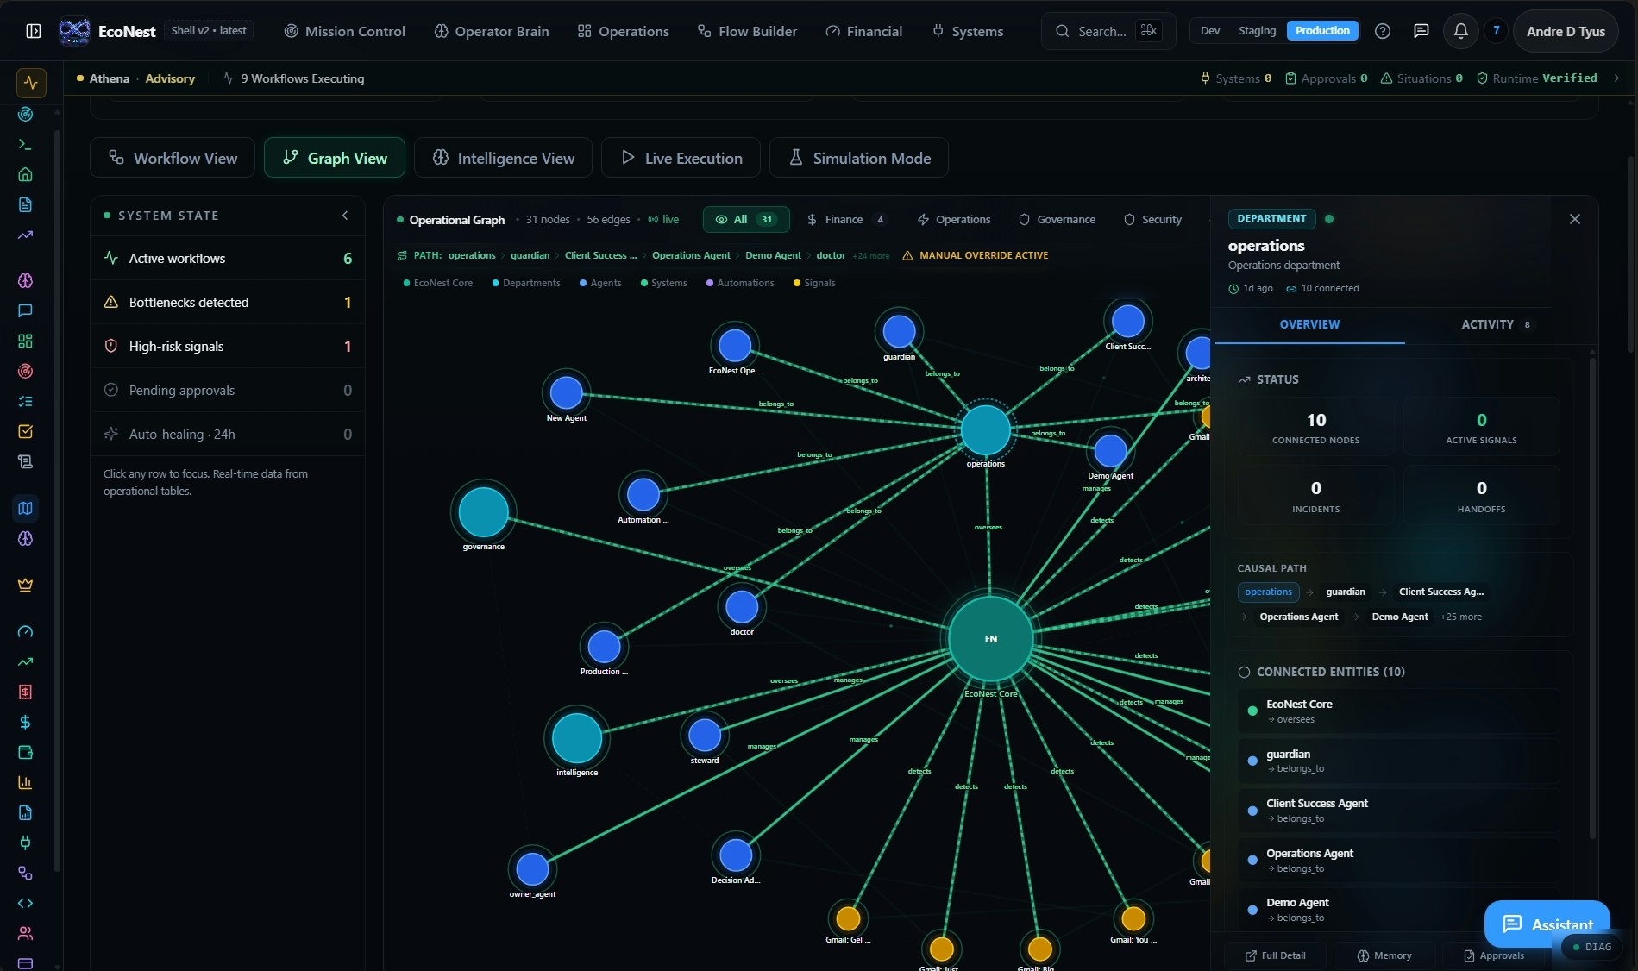This screenshot has height=971, width=1638.
Task: Open the plain dollar sign sidebar icon
Action: pyautogui.click(x=25, y=722)
